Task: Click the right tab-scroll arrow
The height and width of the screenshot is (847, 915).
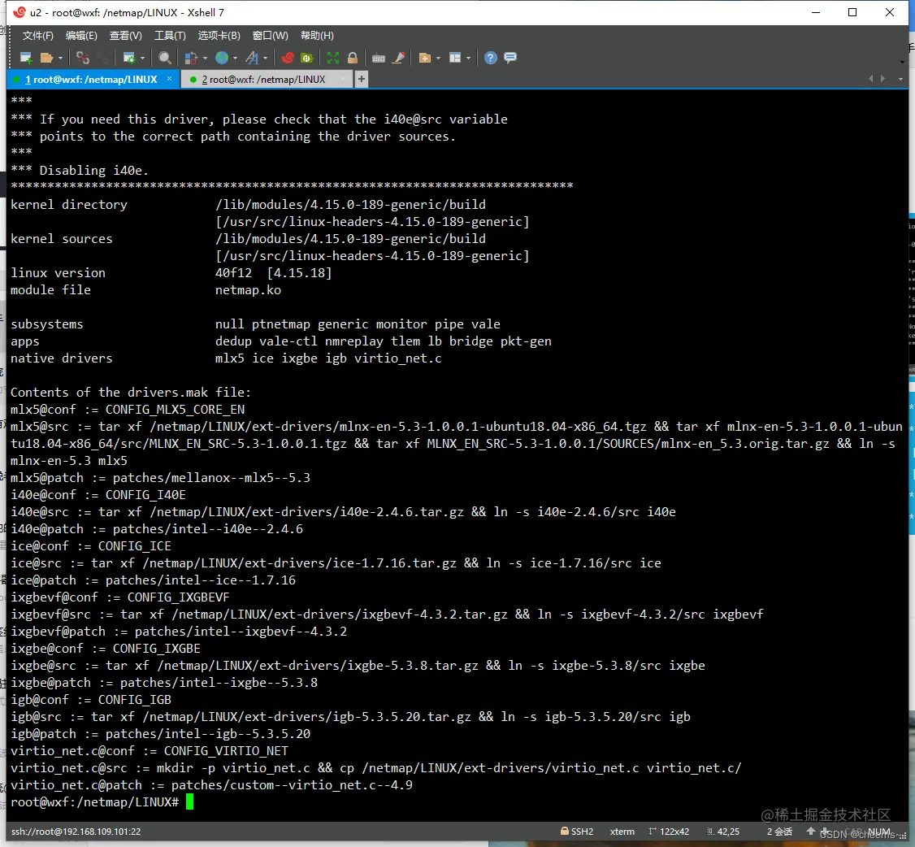Action: (x=883, y=79)
